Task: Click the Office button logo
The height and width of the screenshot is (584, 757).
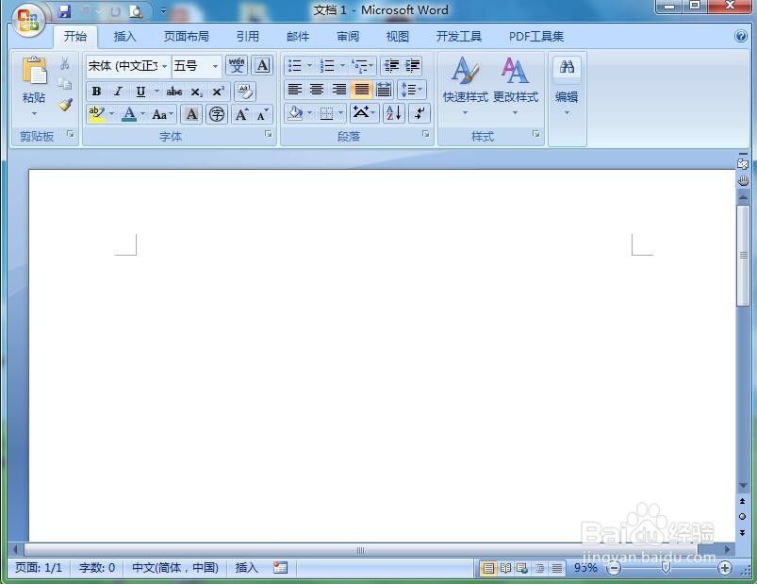Action: click(x=28, y=21)
